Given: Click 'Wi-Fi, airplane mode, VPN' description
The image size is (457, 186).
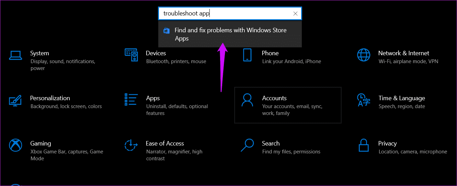Looking at the screenshot, I should pyautogui.click(x=408, y=61).
